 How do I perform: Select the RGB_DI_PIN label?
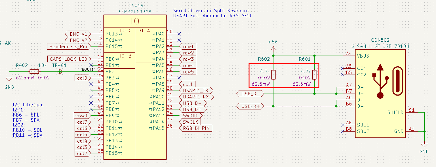[x=196, y=128]
